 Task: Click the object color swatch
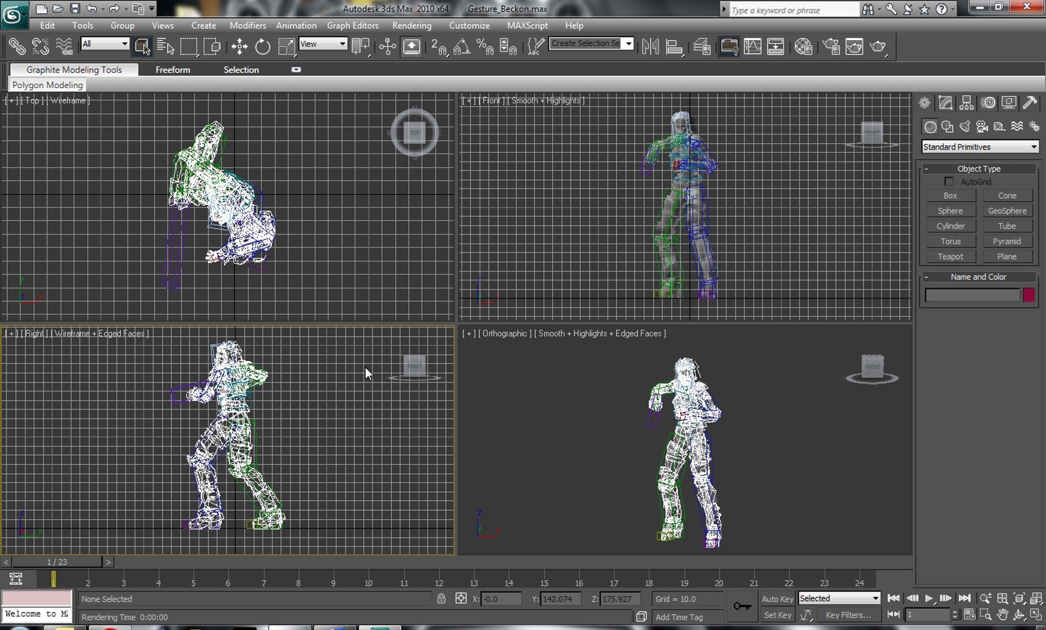1028,295
